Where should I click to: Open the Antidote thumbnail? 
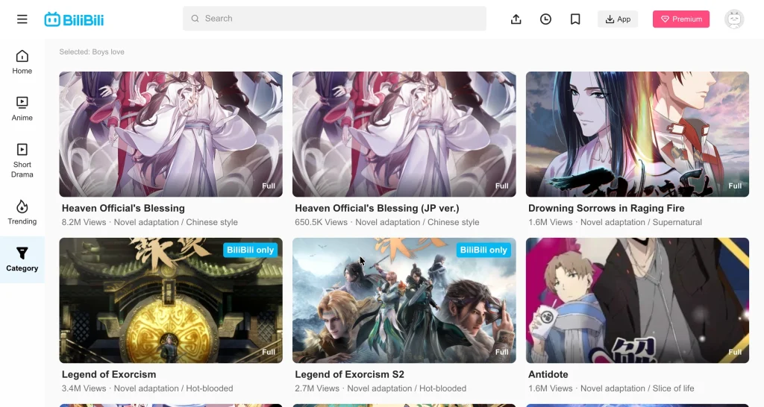coord(637,300)
